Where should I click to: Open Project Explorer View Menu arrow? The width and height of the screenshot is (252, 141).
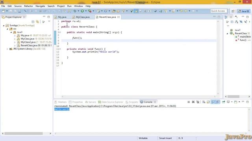tap(49, 22)
